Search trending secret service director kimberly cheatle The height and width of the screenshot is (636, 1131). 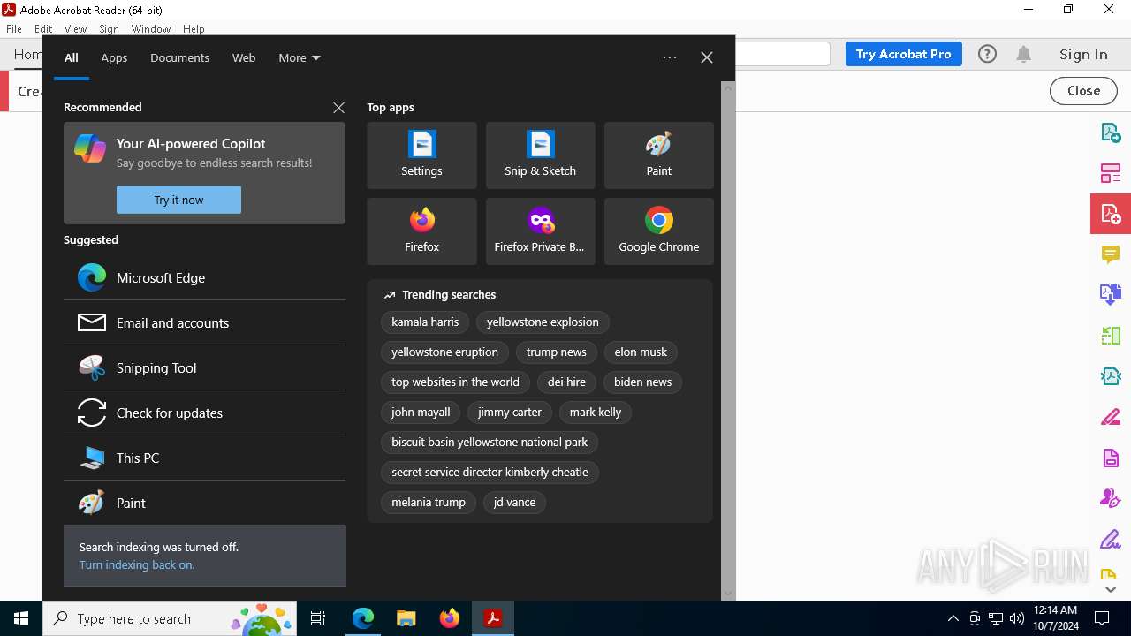tap(490, 473)
